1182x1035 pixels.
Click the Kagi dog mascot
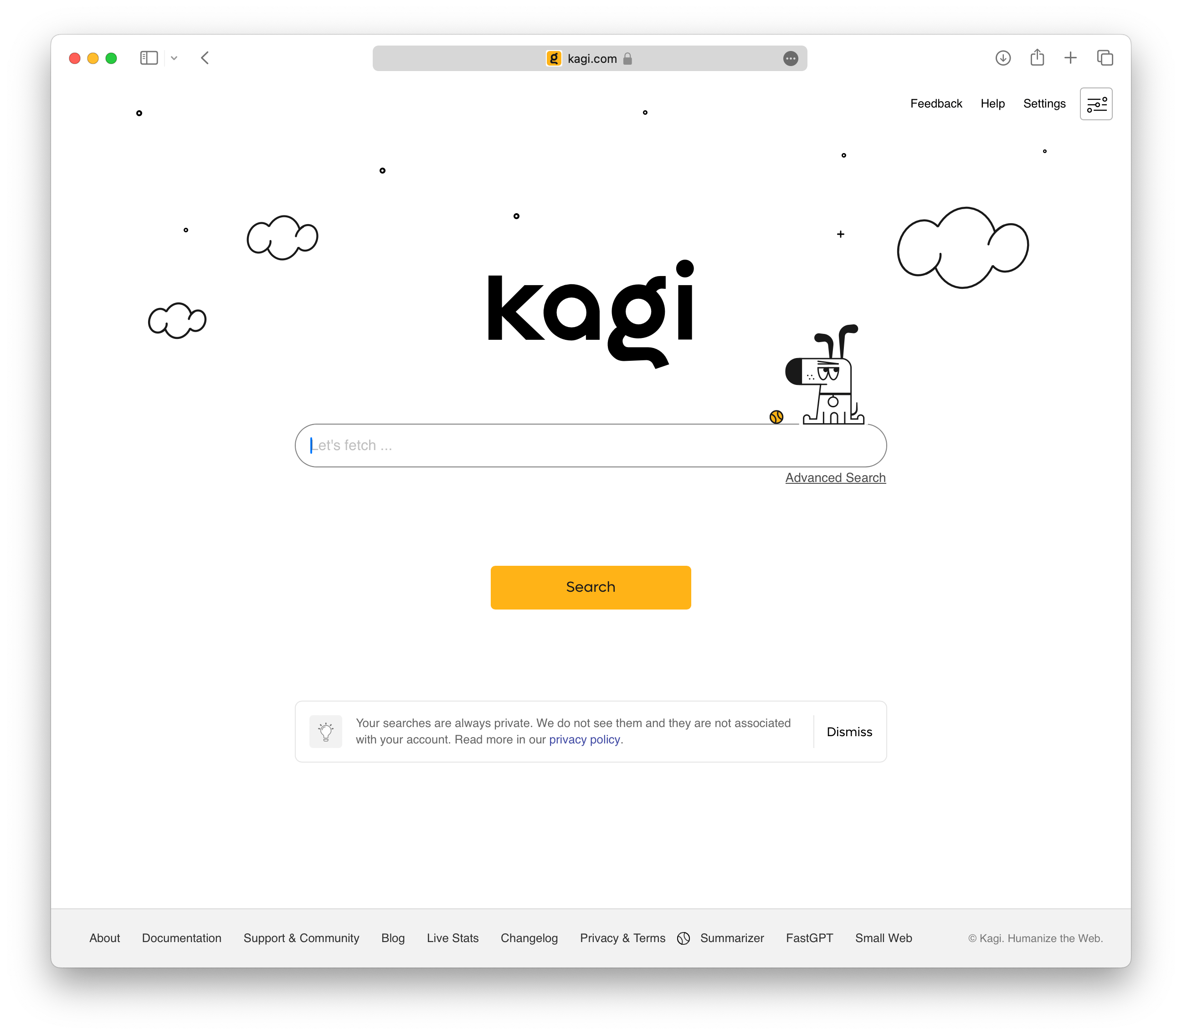[826, 374]
